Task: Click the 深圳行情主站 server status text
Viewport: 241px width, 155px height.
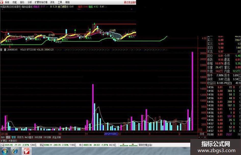Action: click(145, 145)
